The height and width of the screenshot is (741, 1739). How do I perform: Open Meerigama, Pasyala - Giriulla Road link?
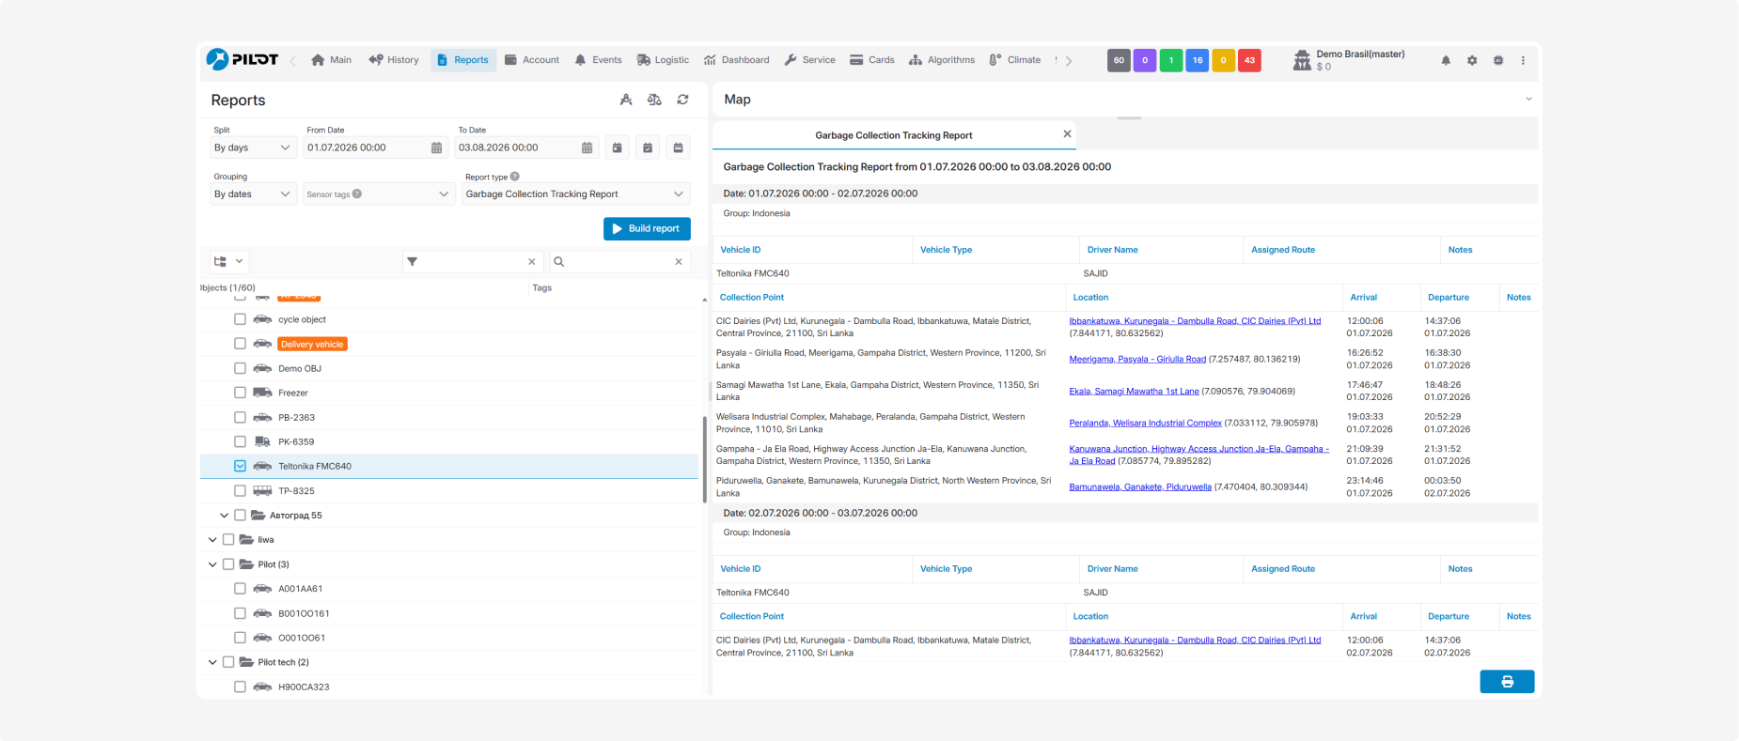1137,359
